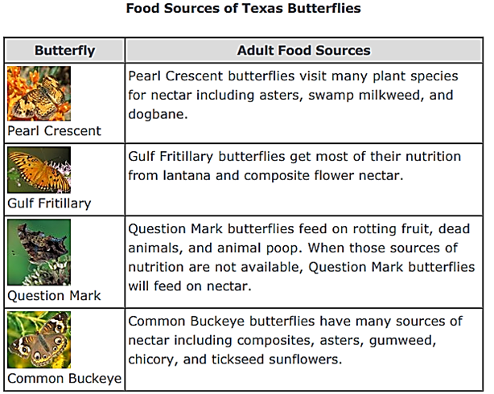Click the "Question Mark" caption below the photo

(54, 295)
